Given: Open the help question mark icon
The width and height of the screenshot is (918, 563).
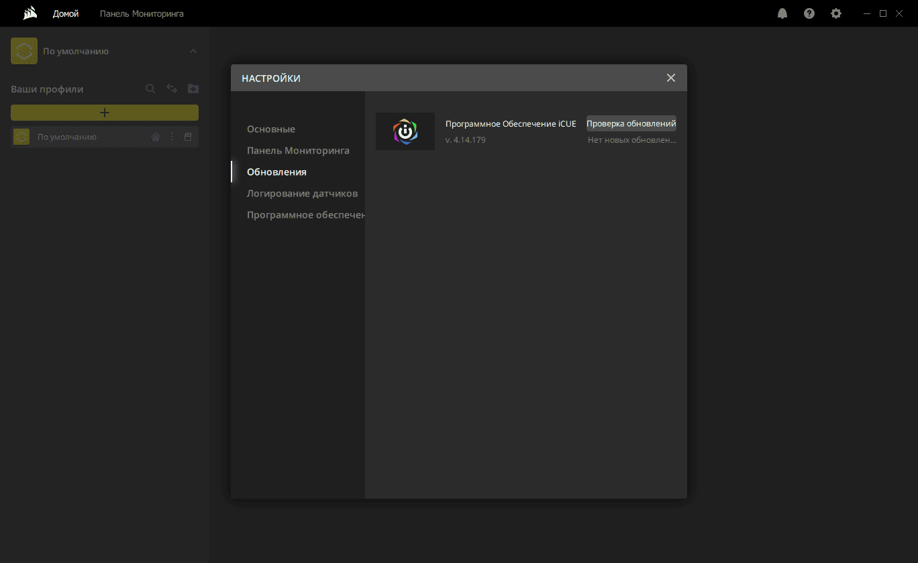Looking at the screenshot, I should pos(809,13).
